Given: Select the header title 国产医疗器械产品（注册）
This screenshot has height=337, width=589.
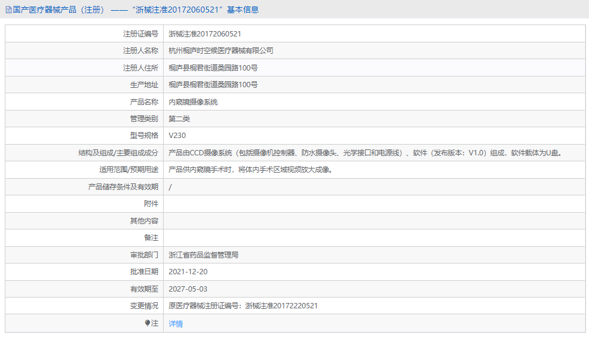Looking at the screenshot, I should pos(58,10).
